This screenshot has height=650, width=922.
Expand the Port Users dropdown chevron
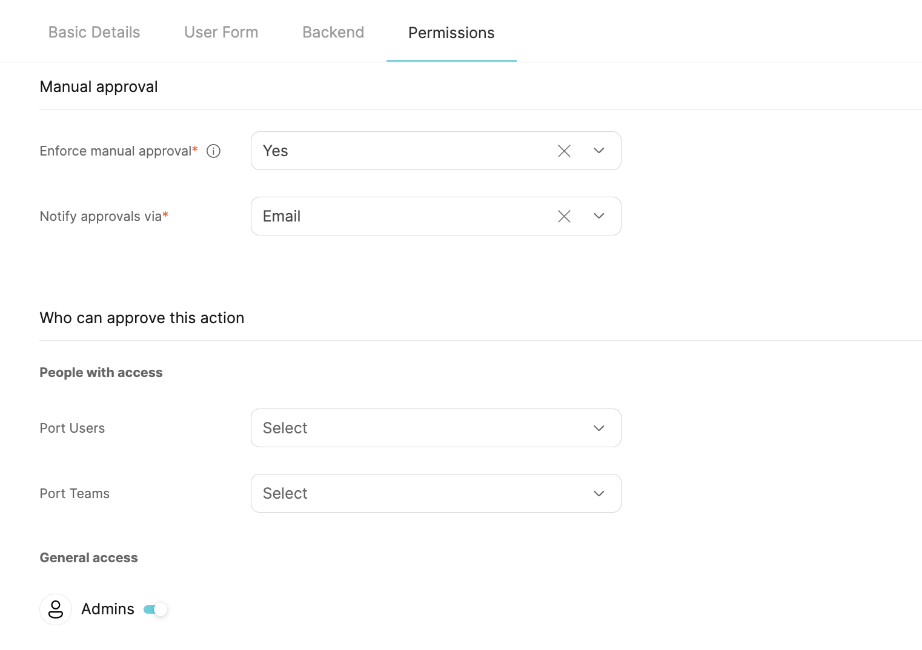(599, 428)
